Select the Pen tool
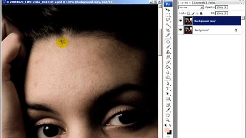Image resolution: width=246 pixels, height=138 pixels. [x=168, y=84]
